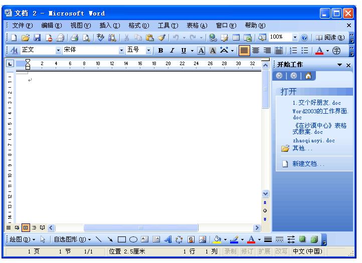This screenshot has height=263, width=362.
Task: Select the Rectangle drawing tool
Action: [x=122, y=239]
